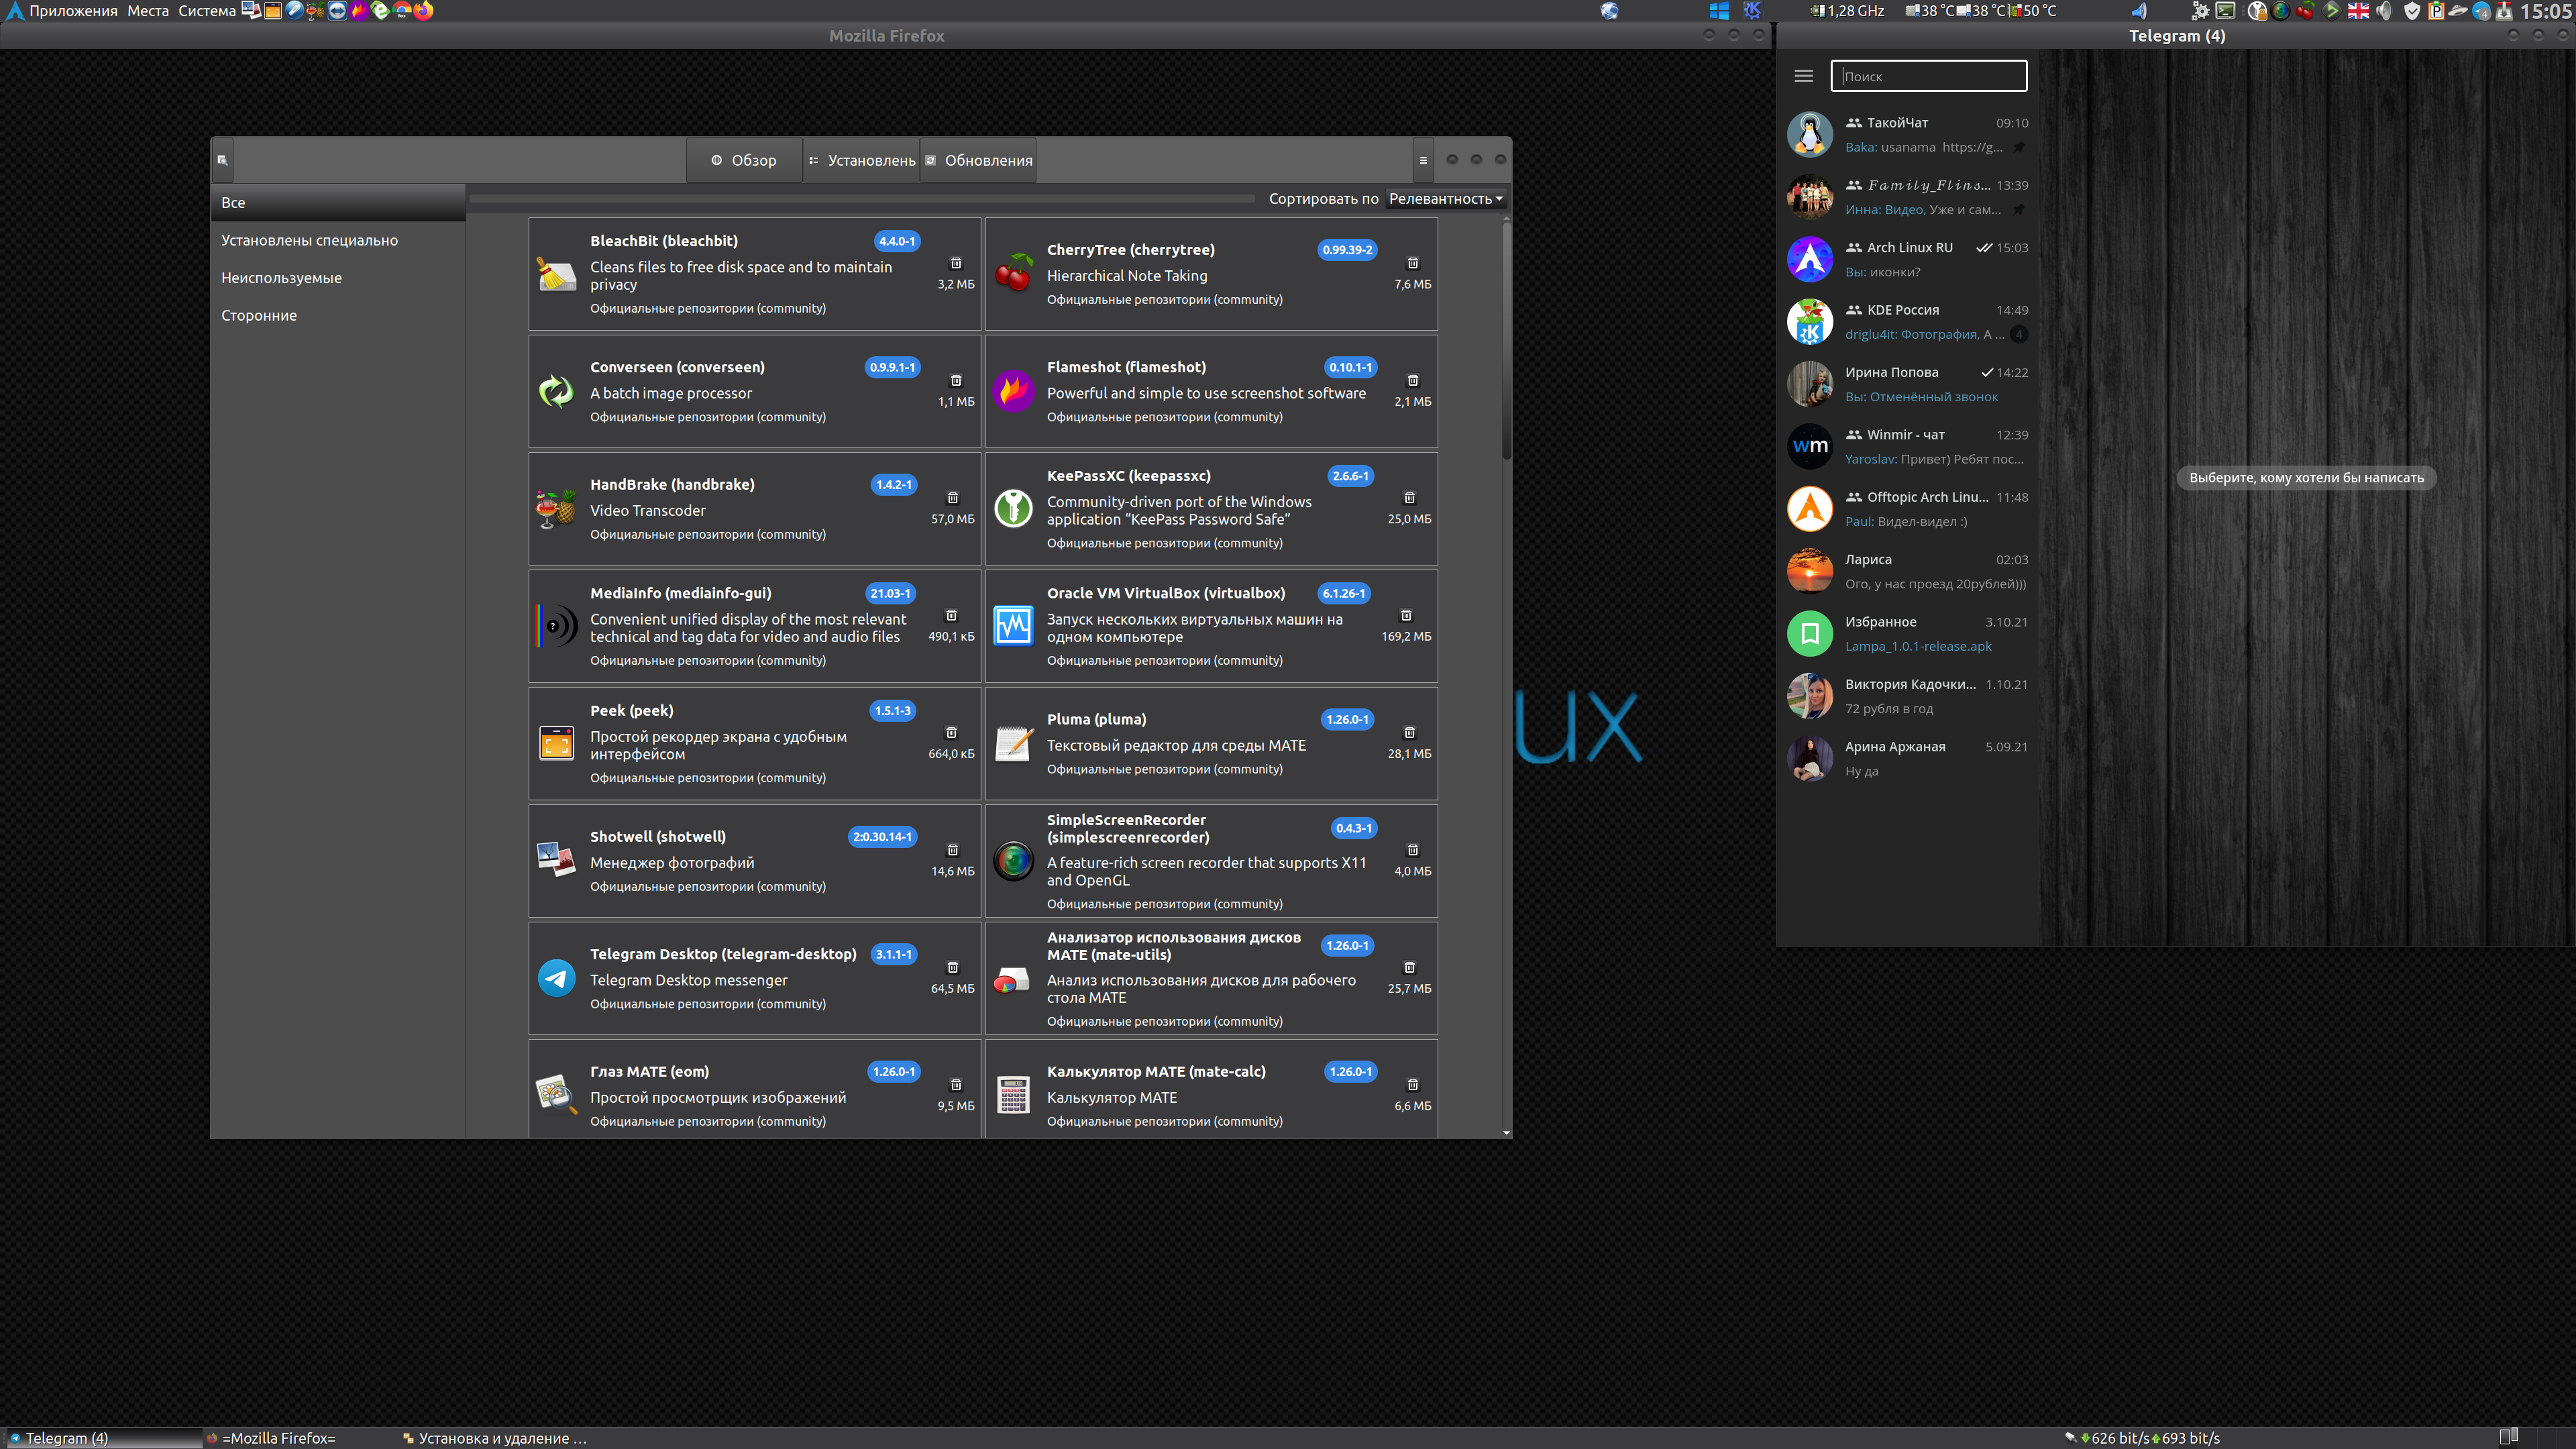The image size is (2576, 1449).
Task: Switch to =Mozilla Firefox= in bottom taskbar
Action: pyautogui.click(x=300, y=1438)
